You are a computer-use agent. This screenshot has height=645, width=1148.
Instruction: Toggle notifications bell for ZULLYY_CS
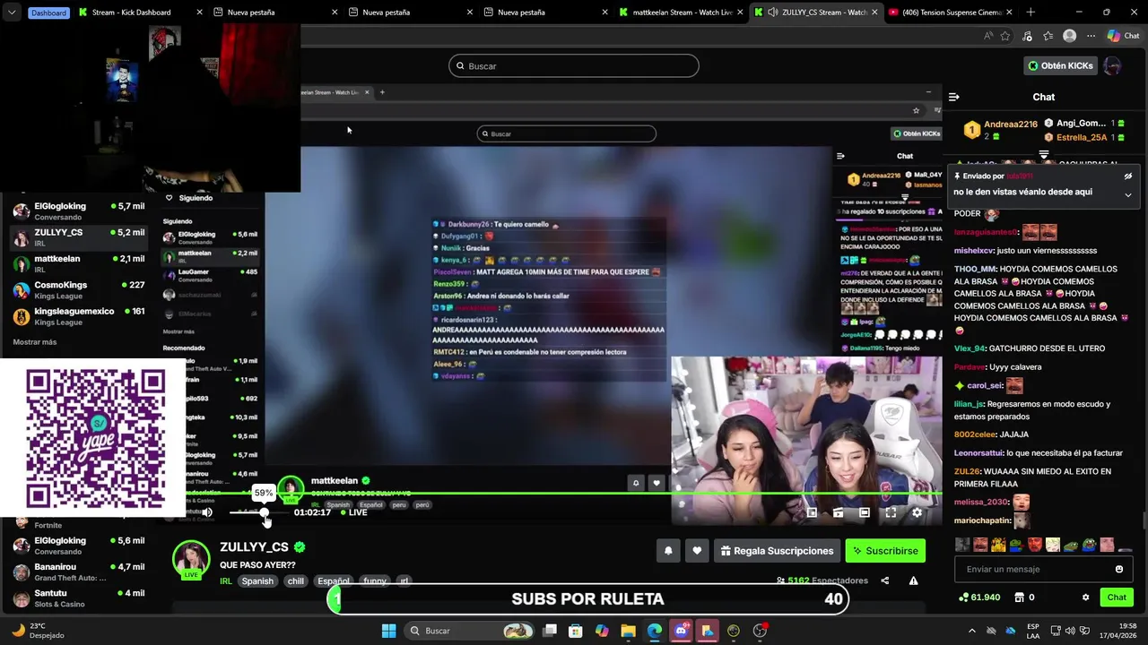668,551
